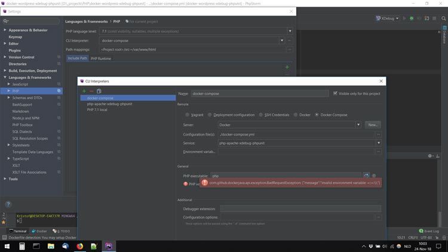
Task: Click the red error icon in message
Action: (x=204, y=183)
